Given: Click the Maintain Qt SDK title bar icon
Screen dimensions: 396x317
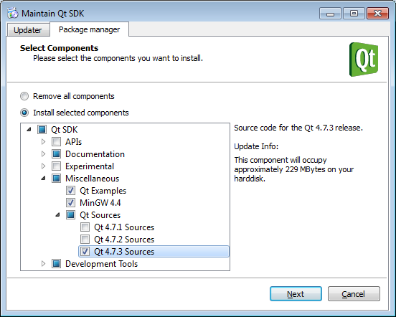Looking at the screenshot, I should [x=13, y=13].
